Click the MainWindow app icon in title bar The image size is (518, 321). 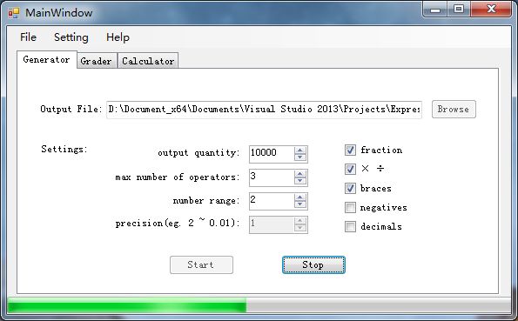point(14,13)
